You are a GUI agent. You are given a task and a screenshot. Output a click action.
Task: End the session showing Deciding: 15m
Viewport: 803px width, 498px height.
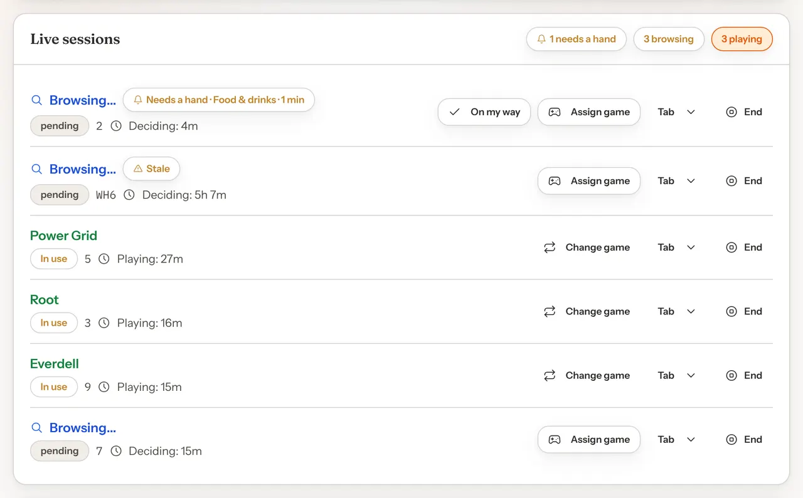(x=744, y=440)
